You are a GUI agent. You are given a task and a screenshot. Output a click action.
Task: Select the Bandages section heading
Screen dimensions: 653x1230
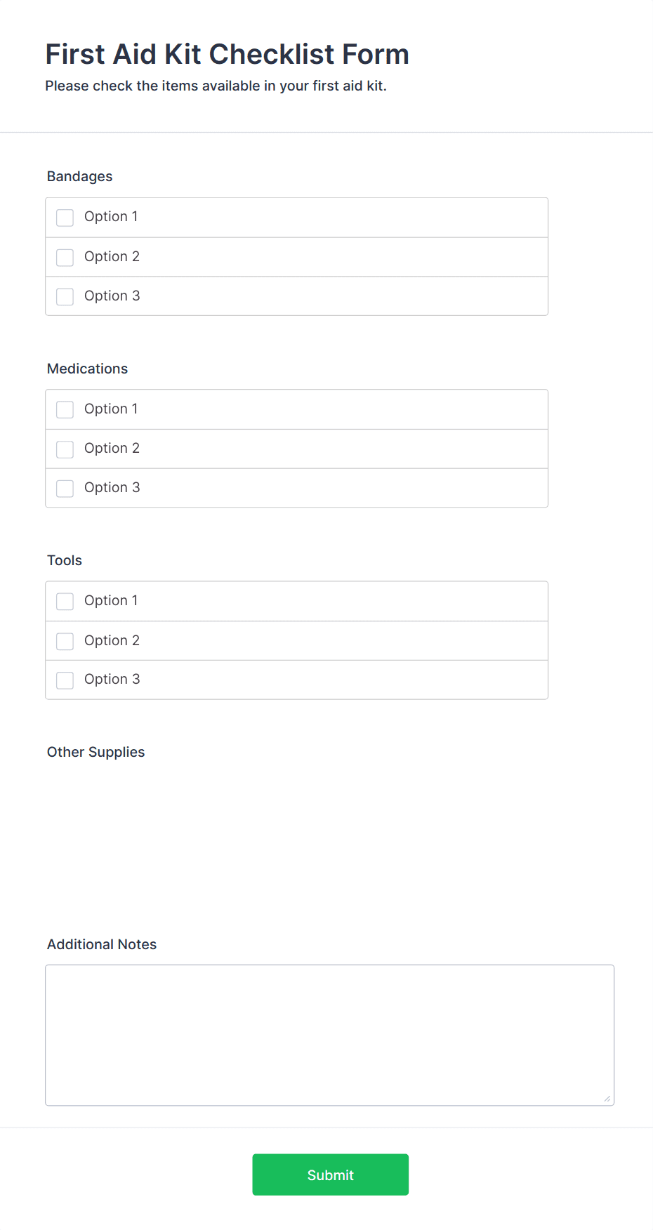(x=79, y=176)
